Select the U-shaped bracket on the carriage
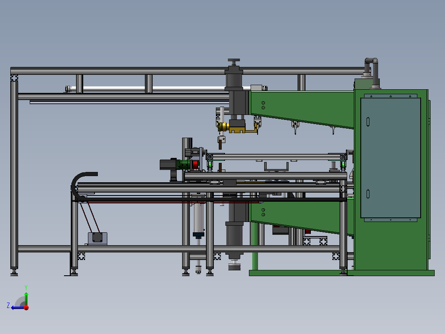 click(276, 167)
